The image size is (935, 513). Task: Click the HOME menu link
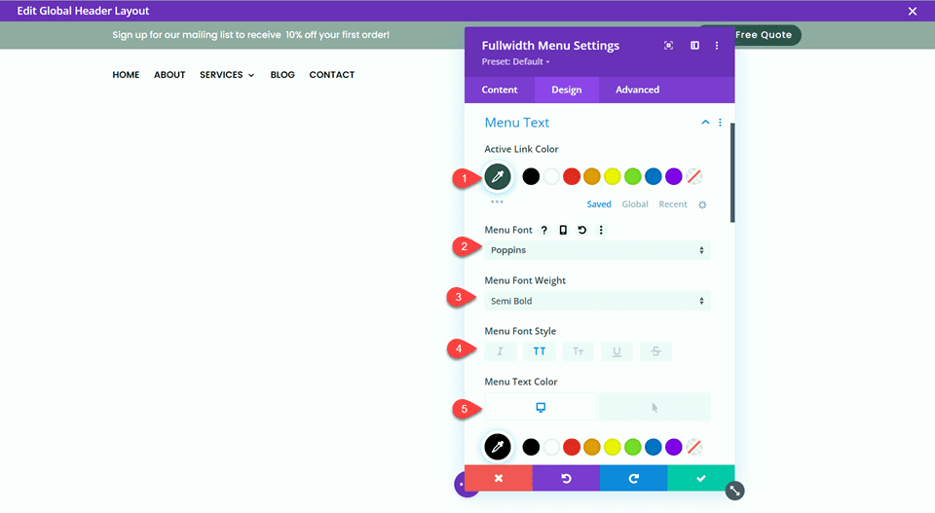coord(126,75)
